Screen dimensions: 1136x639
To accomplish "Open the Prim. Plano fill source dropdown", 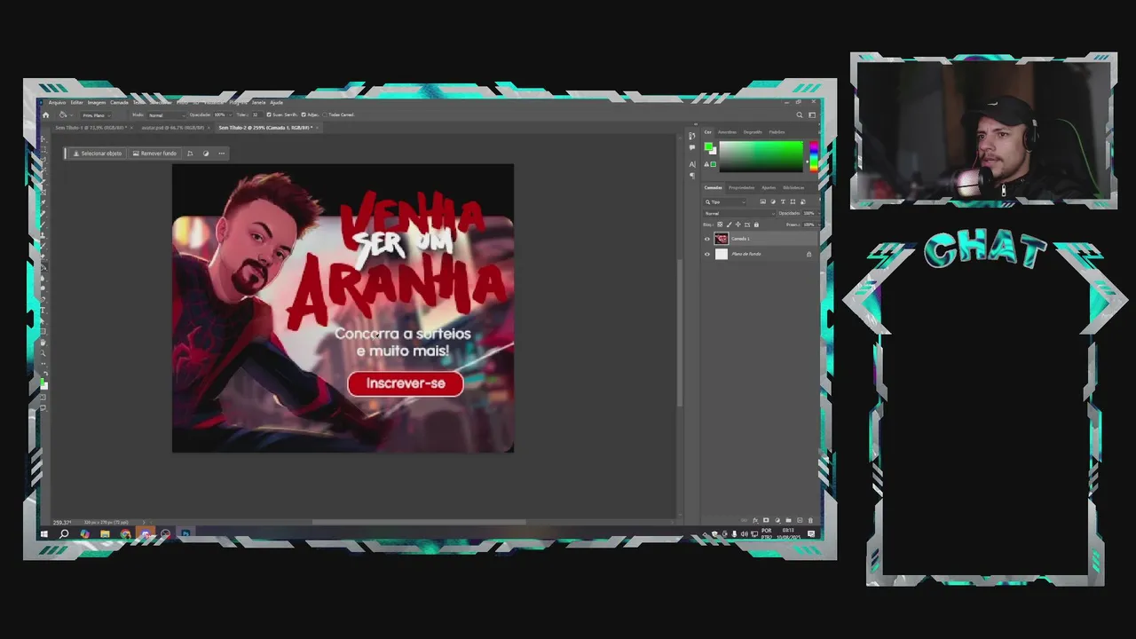I will point(96,115).
